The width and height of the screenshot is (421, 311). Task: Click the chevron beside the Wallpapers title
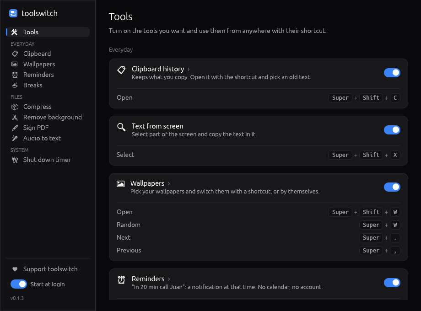[x=169, y=183]
